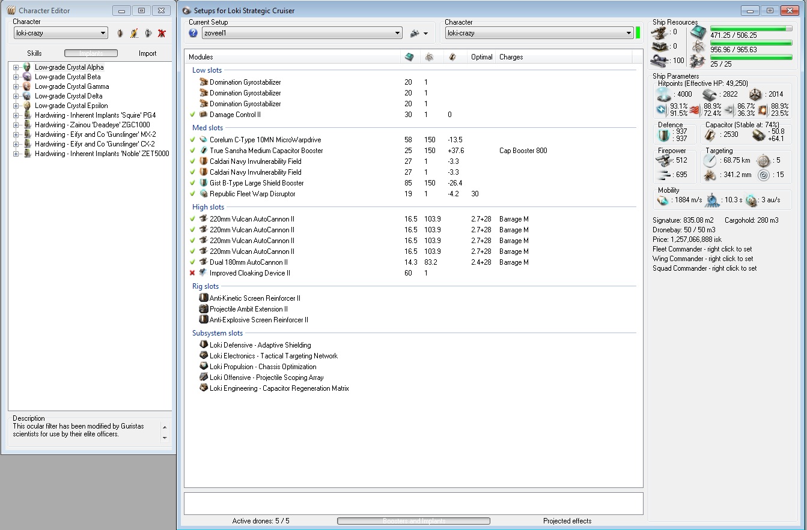Open the Import tab

click(147, 53)
